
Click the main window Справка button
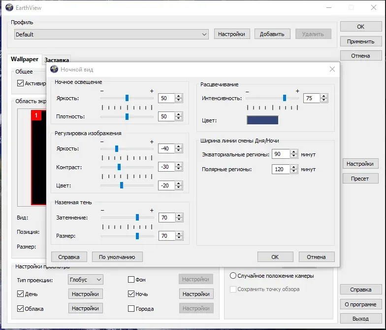[x=360, y=289]
